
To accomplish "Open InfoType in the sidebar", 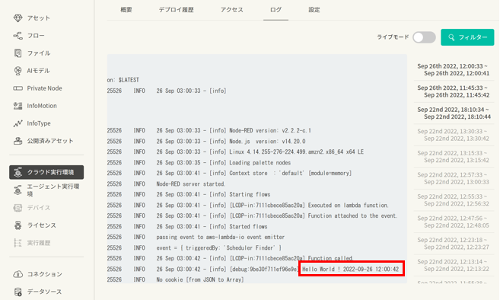I will 39,123.
